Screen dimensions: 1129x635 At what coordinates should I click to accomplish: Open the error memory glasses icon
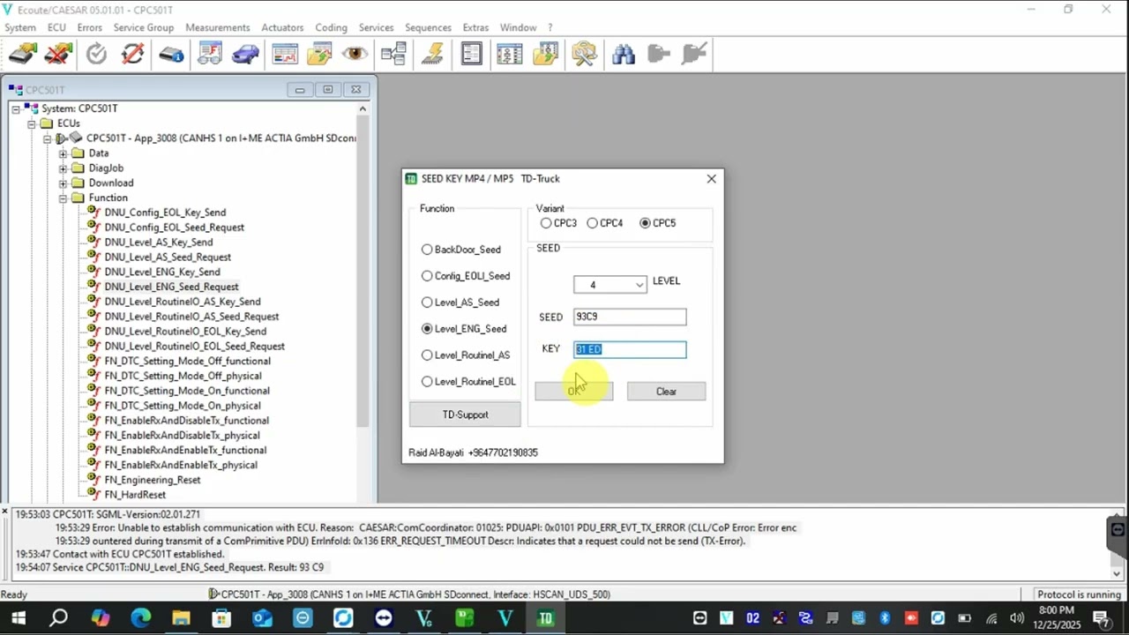coord(210,55)
